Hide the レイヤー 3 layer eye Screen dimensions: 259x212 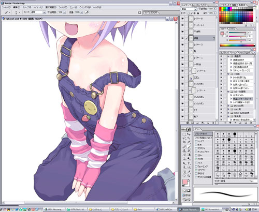point(183,44)
